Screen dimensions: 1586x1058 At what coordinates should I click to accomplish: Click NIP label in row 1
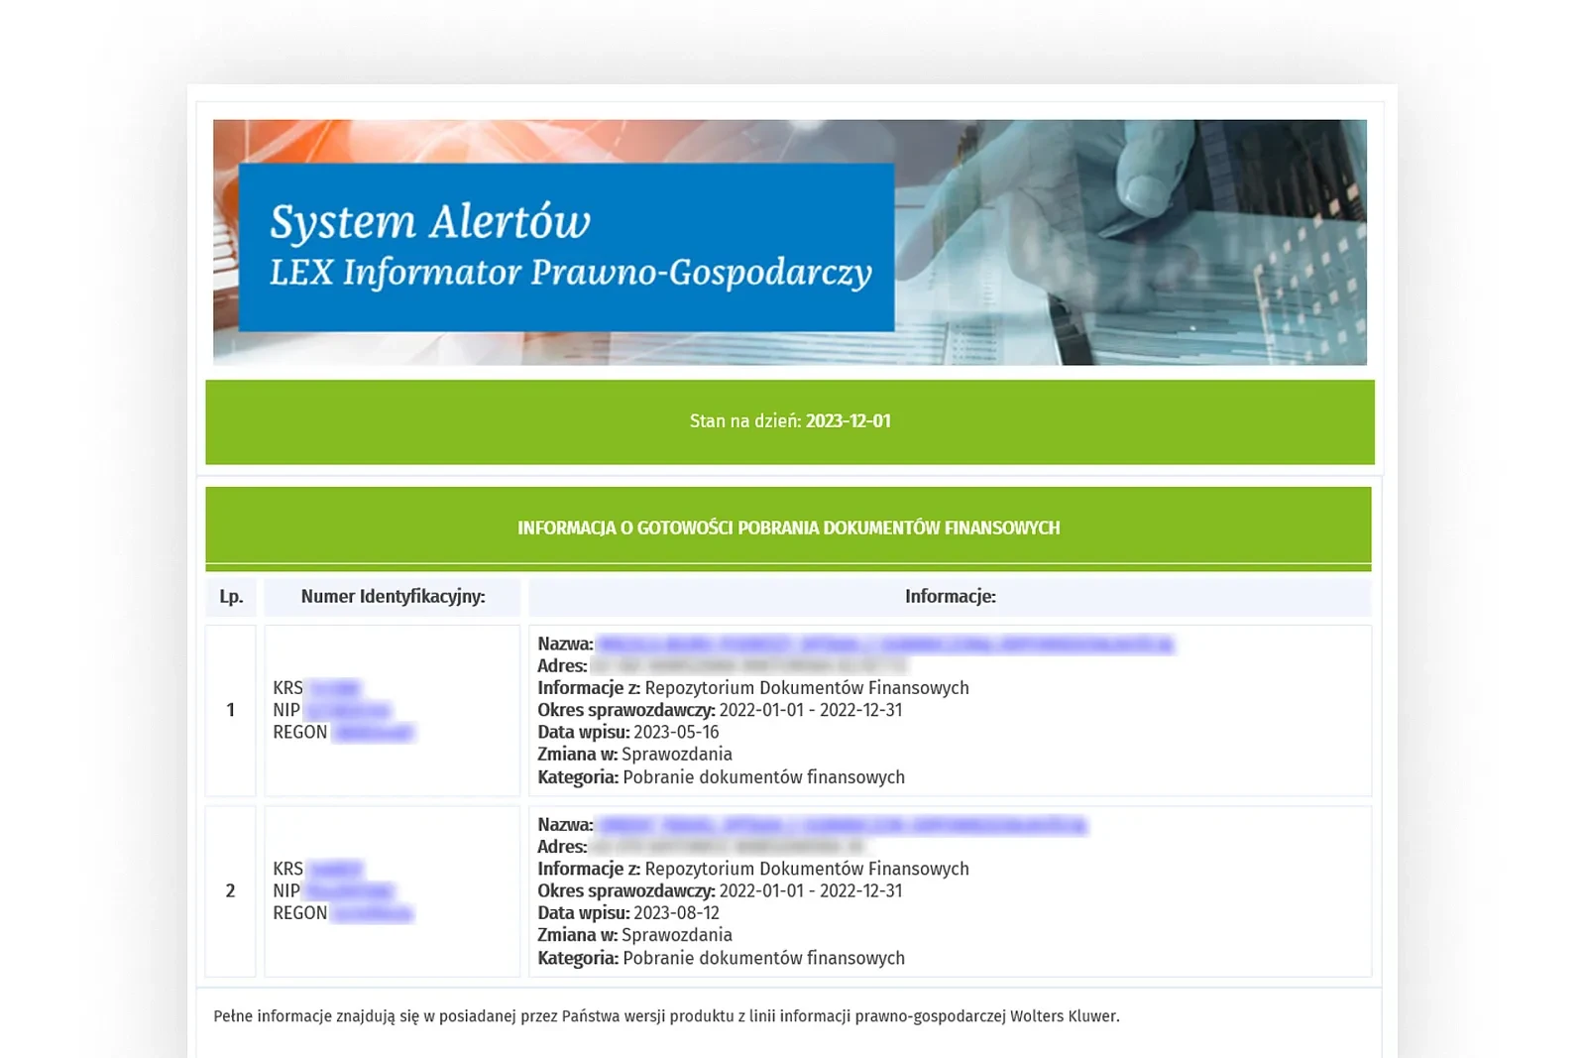(x=286, y=710)
